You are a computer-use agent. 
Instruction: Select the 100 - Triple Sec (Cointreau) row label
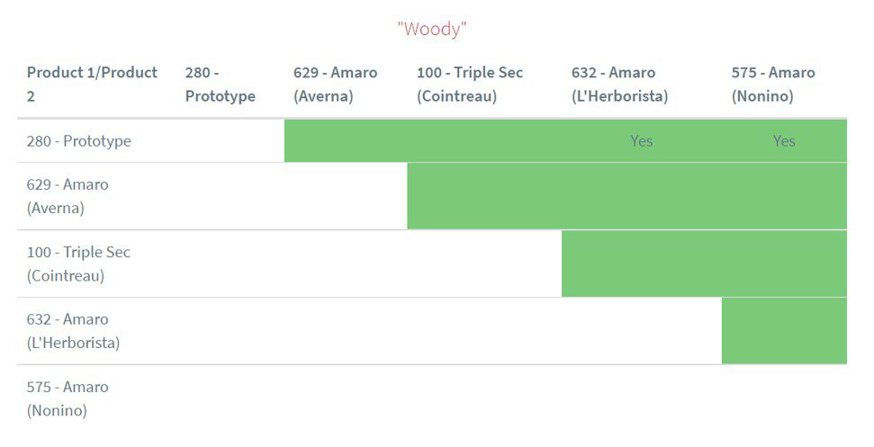pos(79,264)
